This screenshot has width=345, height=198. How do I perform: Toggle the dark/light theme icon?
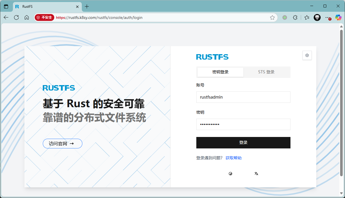230,174
